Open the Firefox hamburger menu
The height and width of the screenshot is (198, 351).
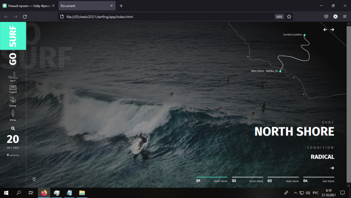coord(345,17)
